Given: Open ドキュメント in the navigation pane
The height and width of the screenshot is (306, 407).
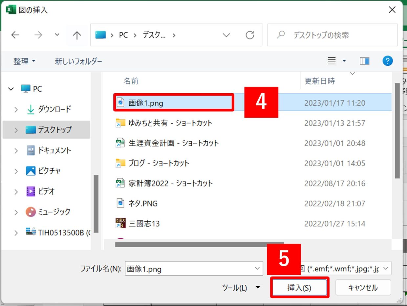Looking at the screenshot, I should (49, 150).
